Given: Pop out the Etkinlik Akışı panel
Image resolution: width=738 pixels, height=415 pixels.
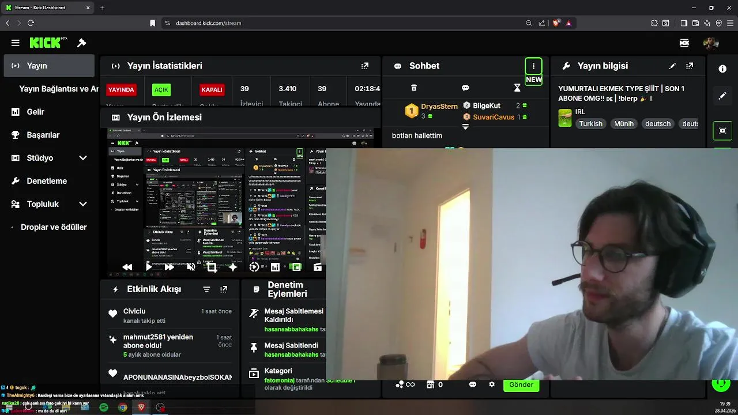Looking at the screenshot, I should click(224, 289).
